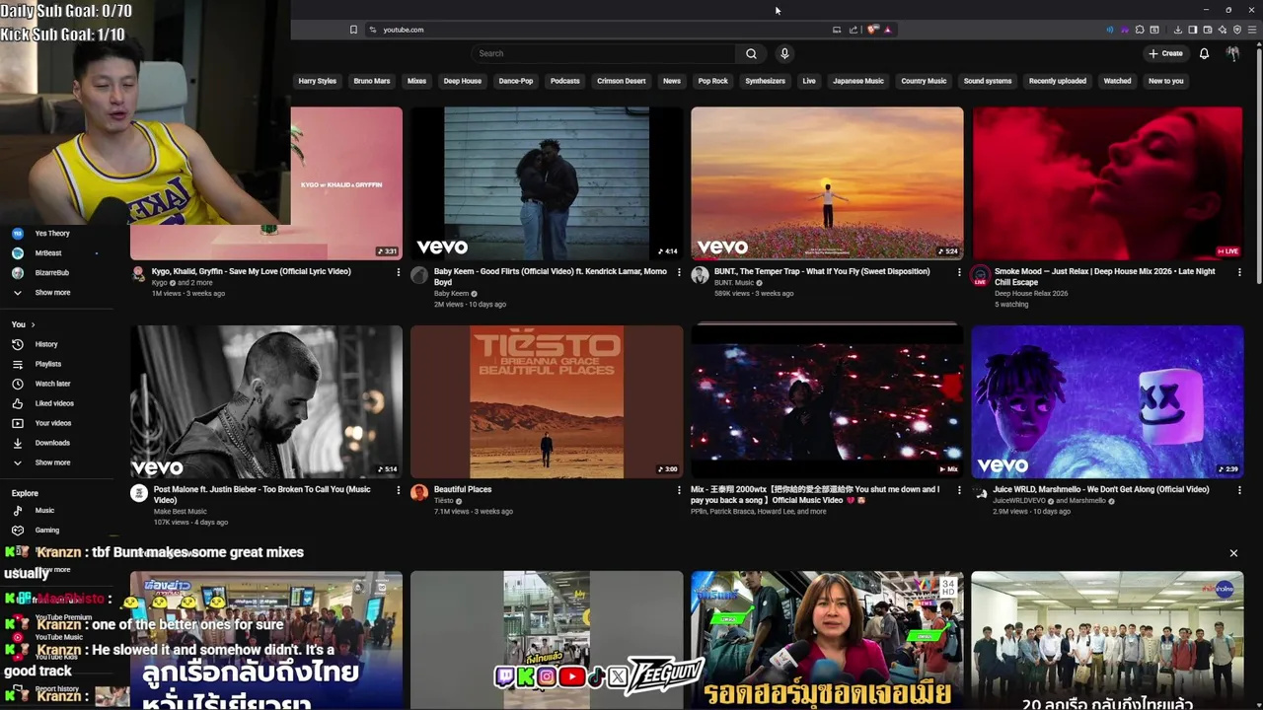The width and height of the screenshot is (1263, 710).
Task: Open options menu for Good Flirts video
Action: pos(679,272)
